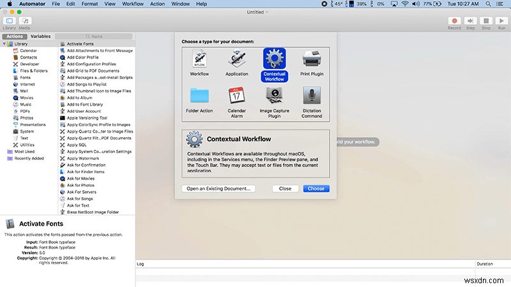Collapse the Library disclosure triangle
Screen dimensions: 511x287
coord(4,44)
